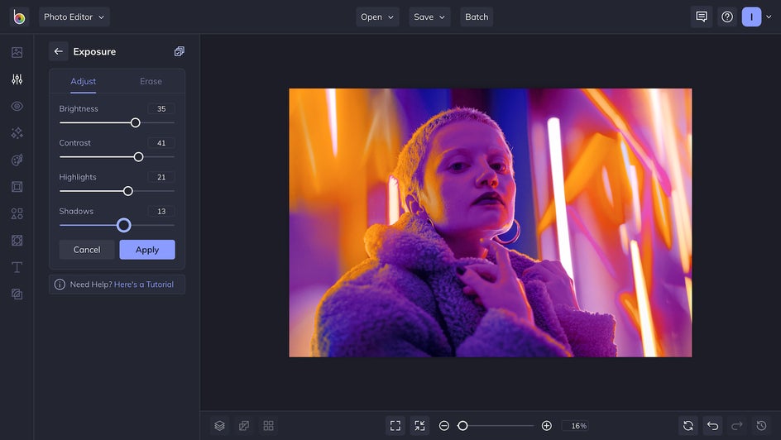Open the Image Manager sidebar icon
The height and width of the screenshot is (440, 781).
tap(17, 52)
